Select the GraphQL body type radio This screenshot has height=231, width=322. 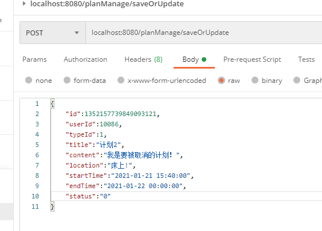pyautogui.click(x=297, y=80)
